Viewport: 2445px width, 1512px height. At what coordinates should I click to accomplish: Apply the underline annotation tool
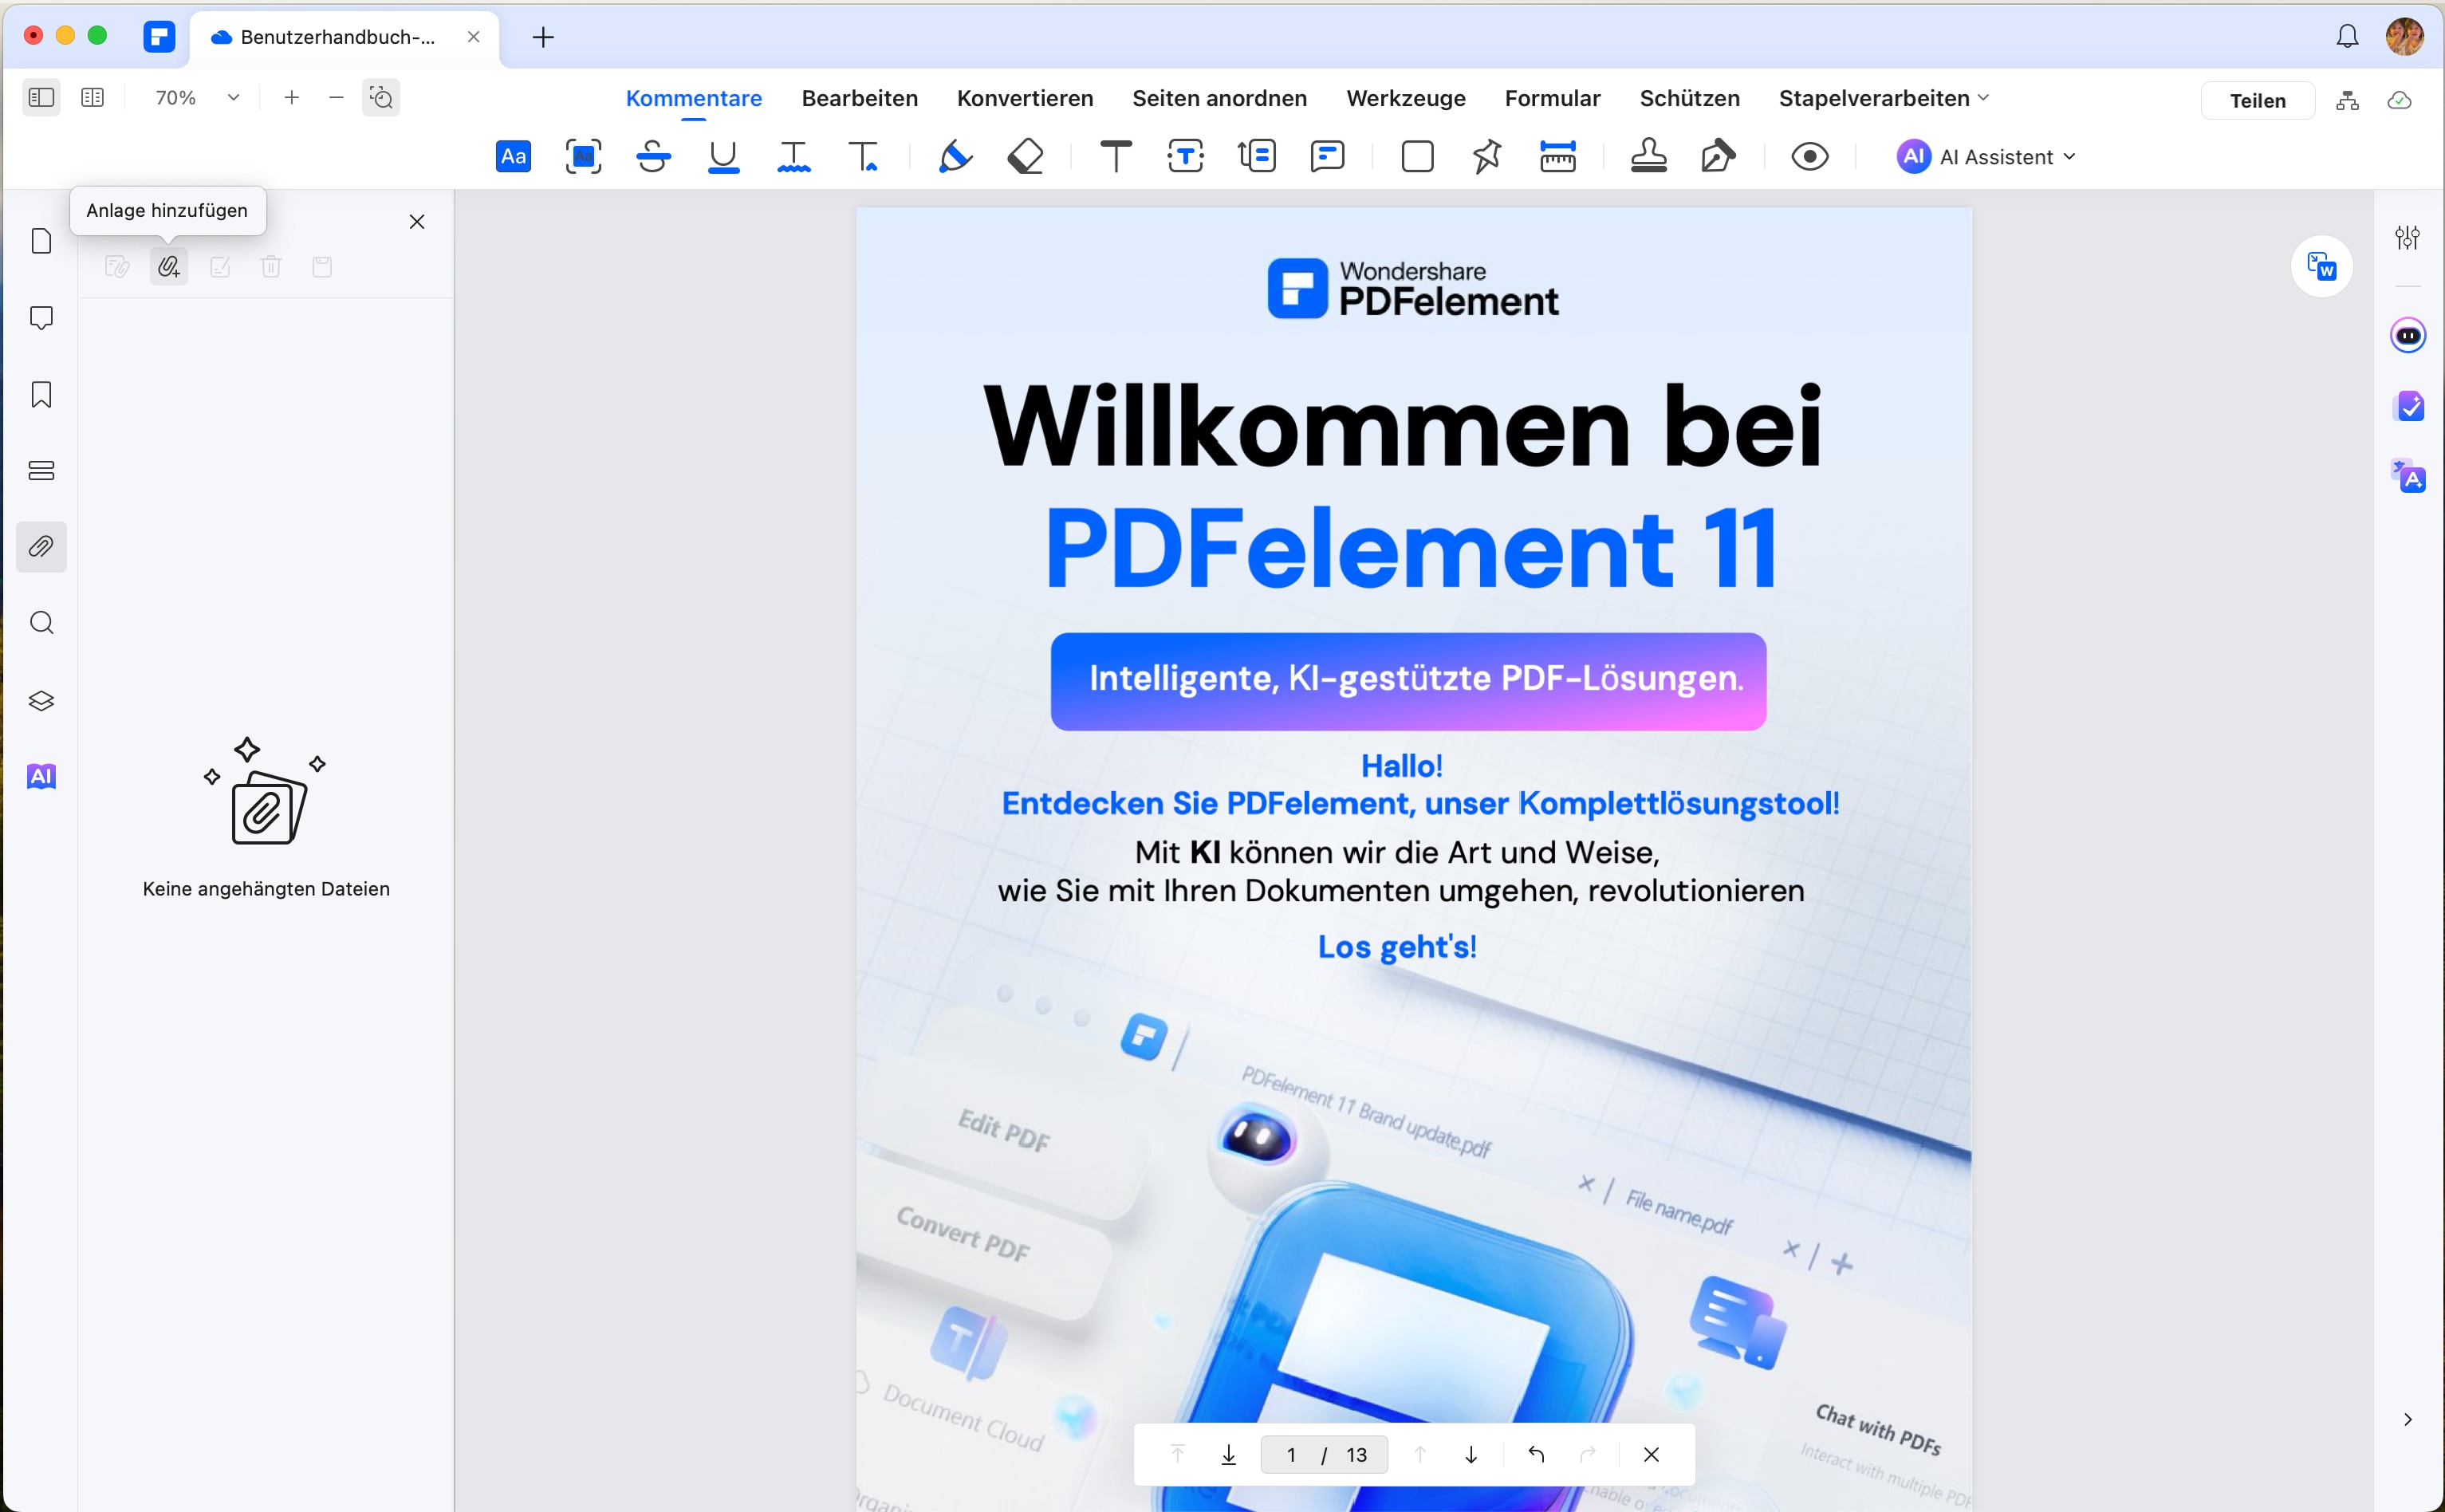click(723, 157)
